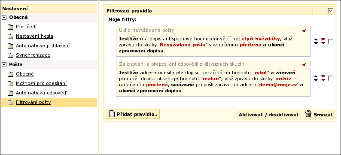The width and height of the screenshot is (341, 155).
Task: Move the spam cleanup rule up with black arrow
Action: (316, 40)
